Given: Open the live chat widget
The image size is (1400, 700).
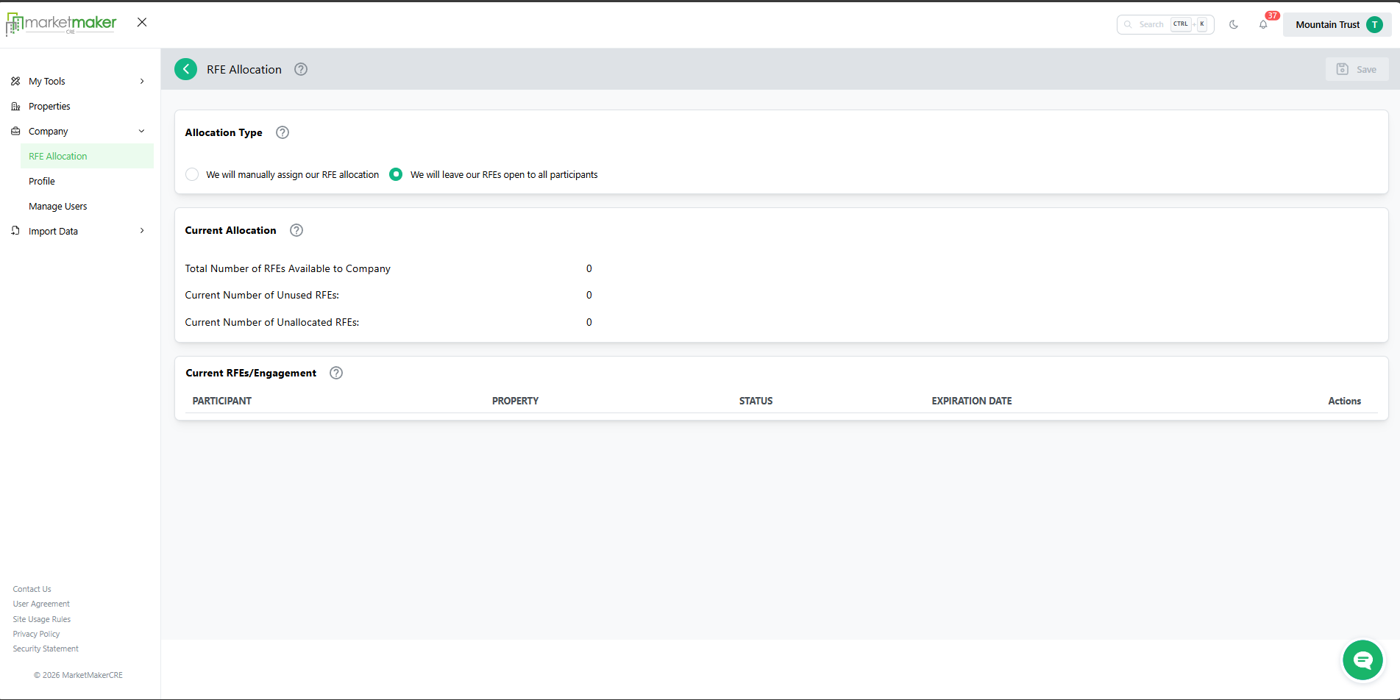Looking at the screenshot, I should click(1362, 660).
